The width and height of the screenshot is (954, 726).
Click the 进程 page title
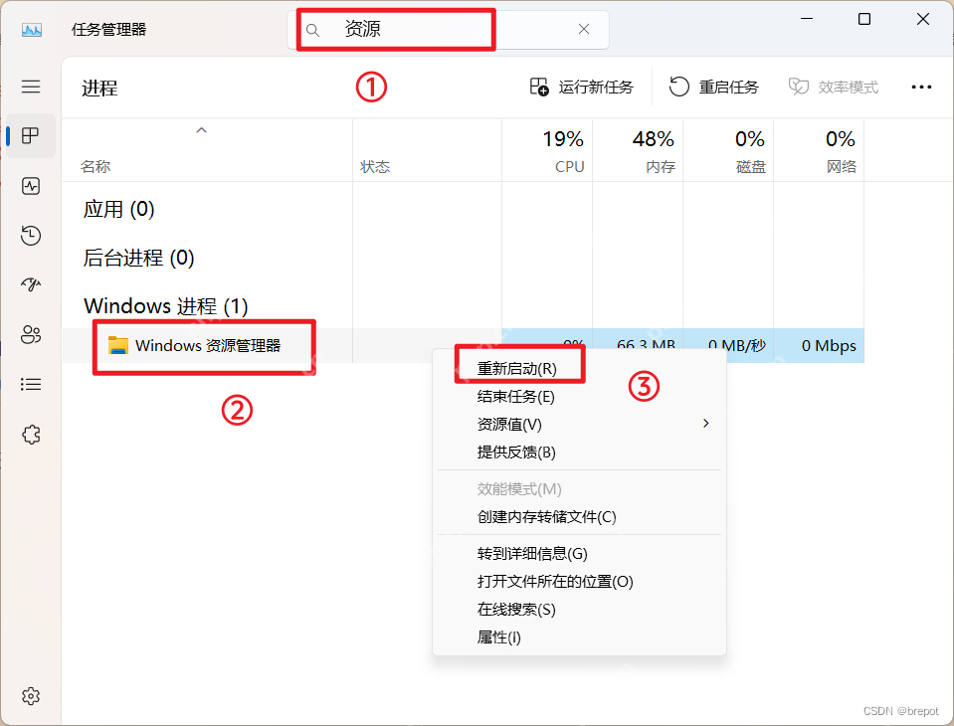99,89
